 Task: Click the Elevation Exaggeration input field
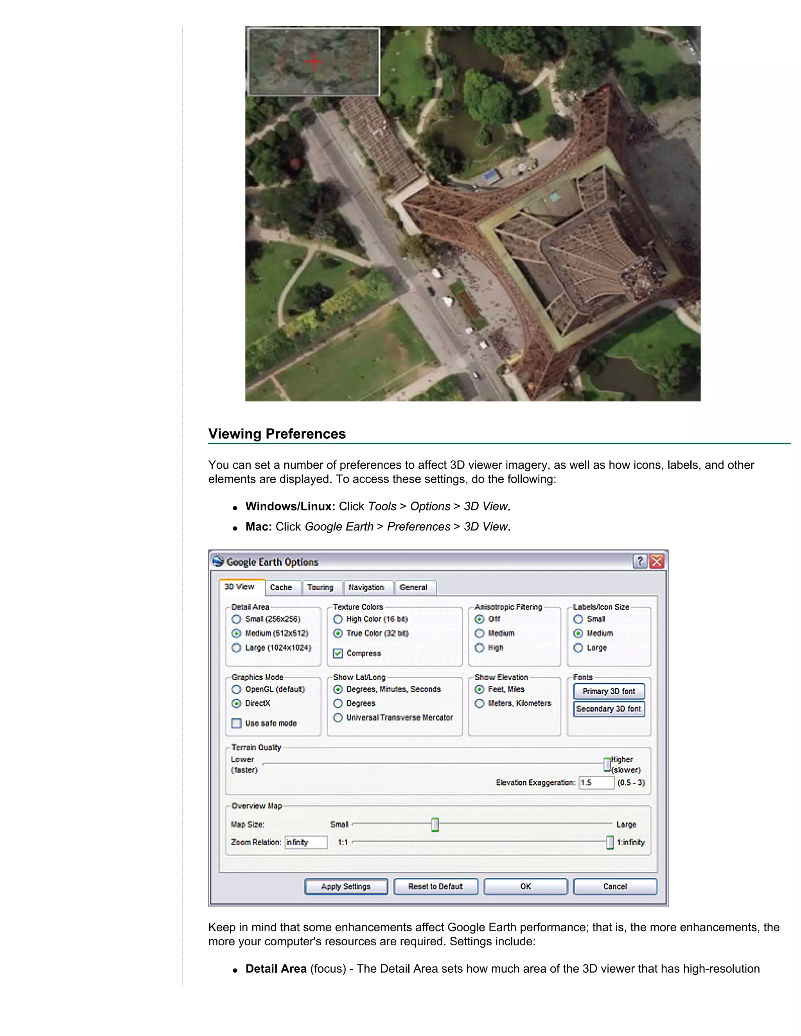point(596,783)
